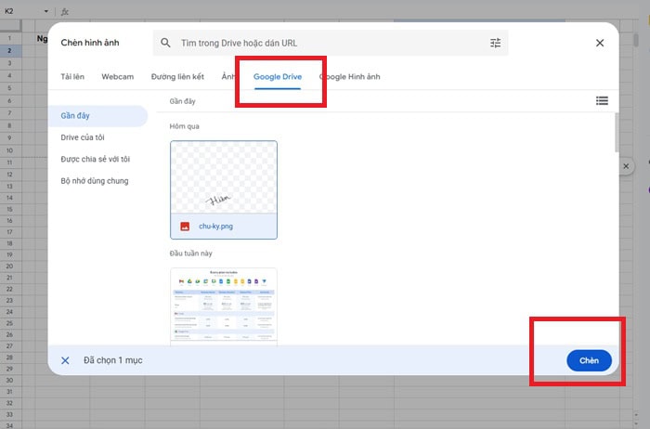This screenshot has width=650, height=429.
Task: Open the Tải lên tab
Action: (x=73, y=76)
